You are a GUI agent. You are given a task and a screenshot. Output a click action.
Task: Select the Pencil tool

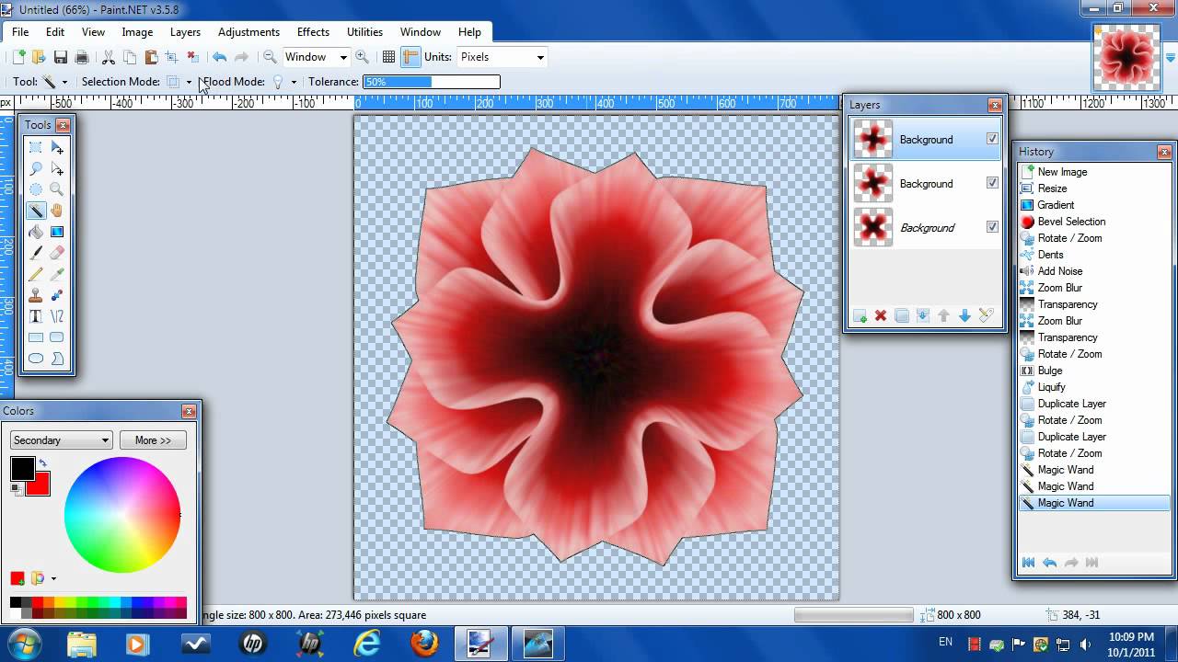(x=36, y=274)
